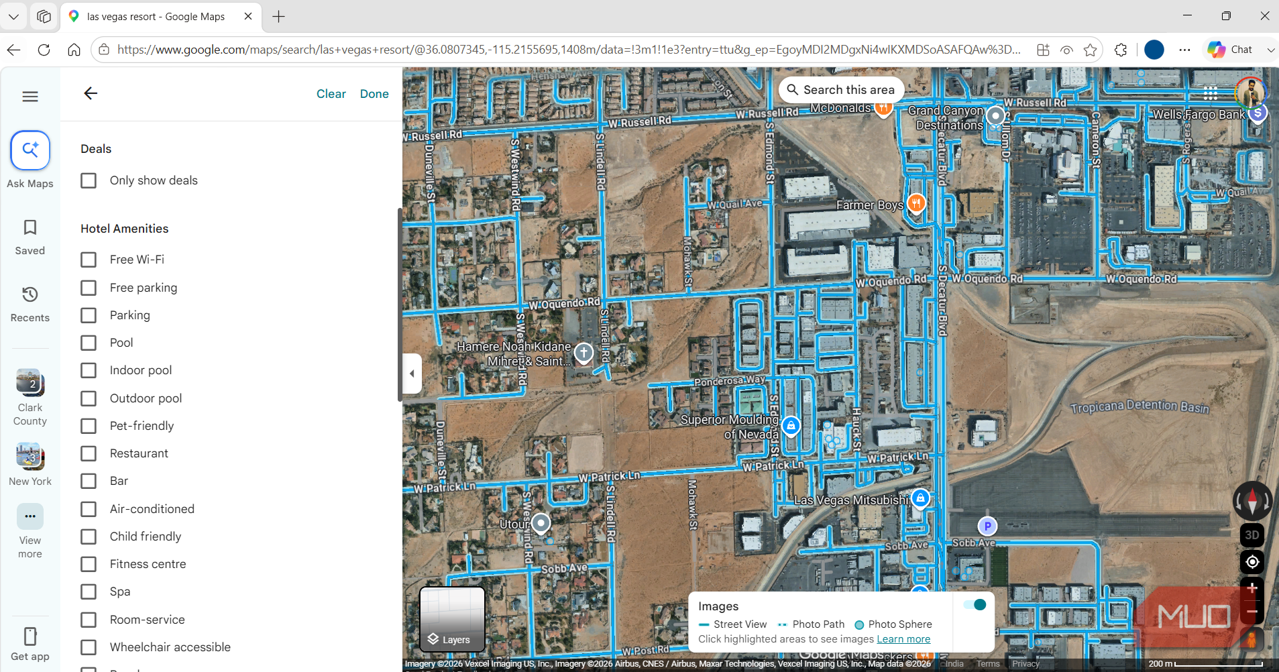Click the parking P marker
The height and width of the screenshot is (672, 1279).
[987, 526]
